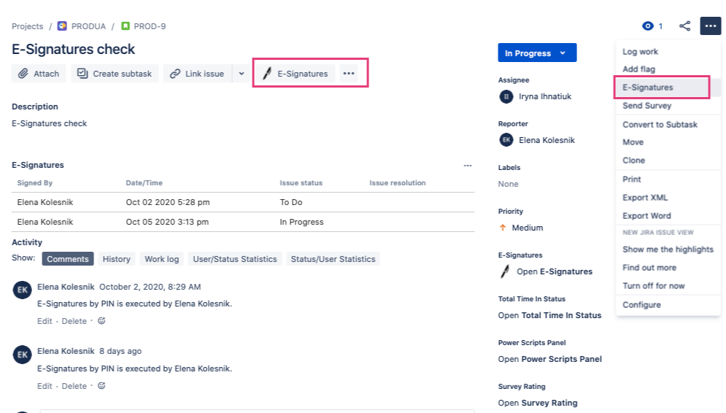Viewport: 726px width, 413px height.
Task: Click Open Total Time In Status link
Action: tap(549, 315)
